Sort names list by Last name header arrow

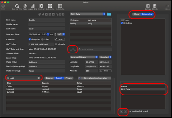pyautogui.click(x=110, y=20)
